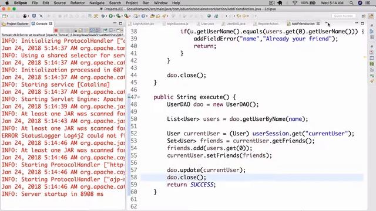Open the Help menu
Screen dimensions: 376x211
tap(176, 3)
